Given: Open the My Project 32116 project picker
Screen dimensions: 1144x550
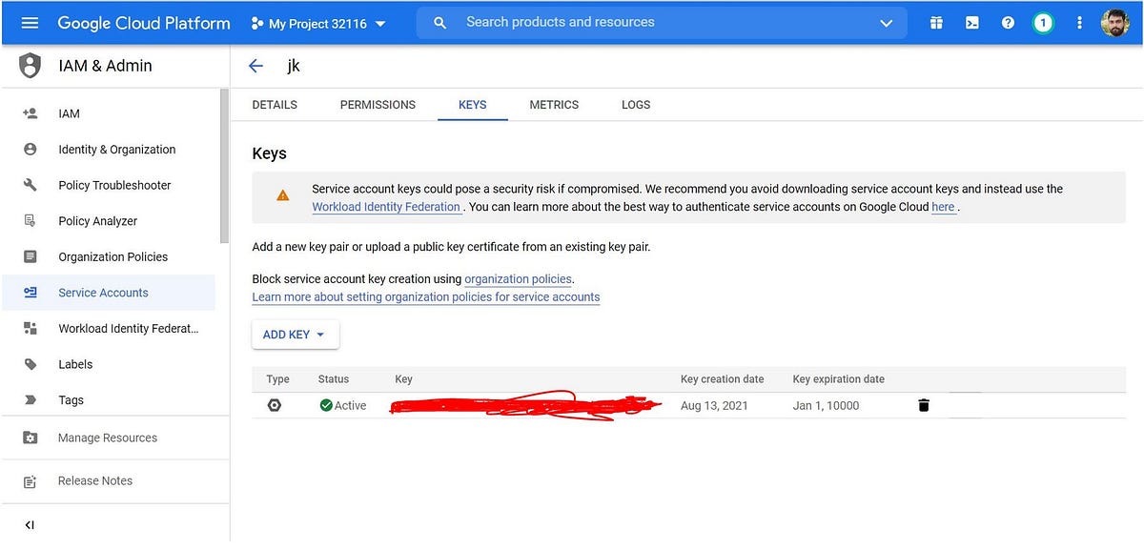Looking at the screenshot, I should tap(318, 21).
